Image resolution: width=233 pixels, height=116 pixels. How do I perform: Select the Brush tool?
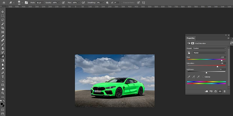coord(3,44)
